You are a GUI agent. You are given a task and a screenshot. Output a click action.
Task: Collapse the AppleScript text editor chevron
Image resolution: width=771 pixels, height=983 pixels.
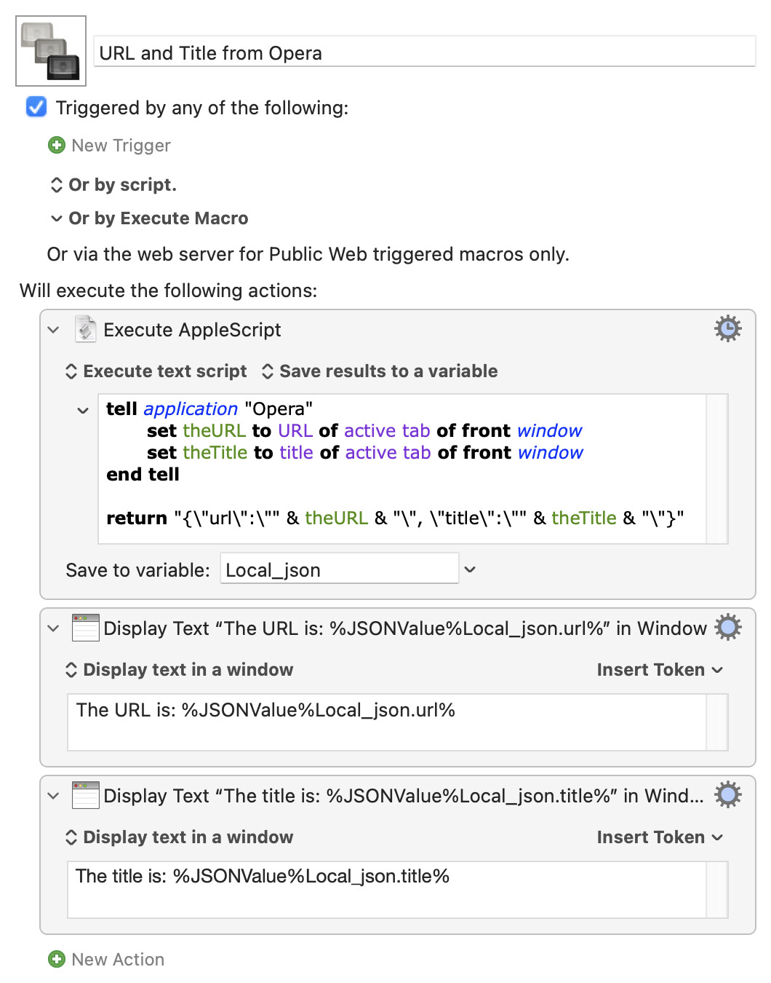pyautogui.click(x=83, y=411)
